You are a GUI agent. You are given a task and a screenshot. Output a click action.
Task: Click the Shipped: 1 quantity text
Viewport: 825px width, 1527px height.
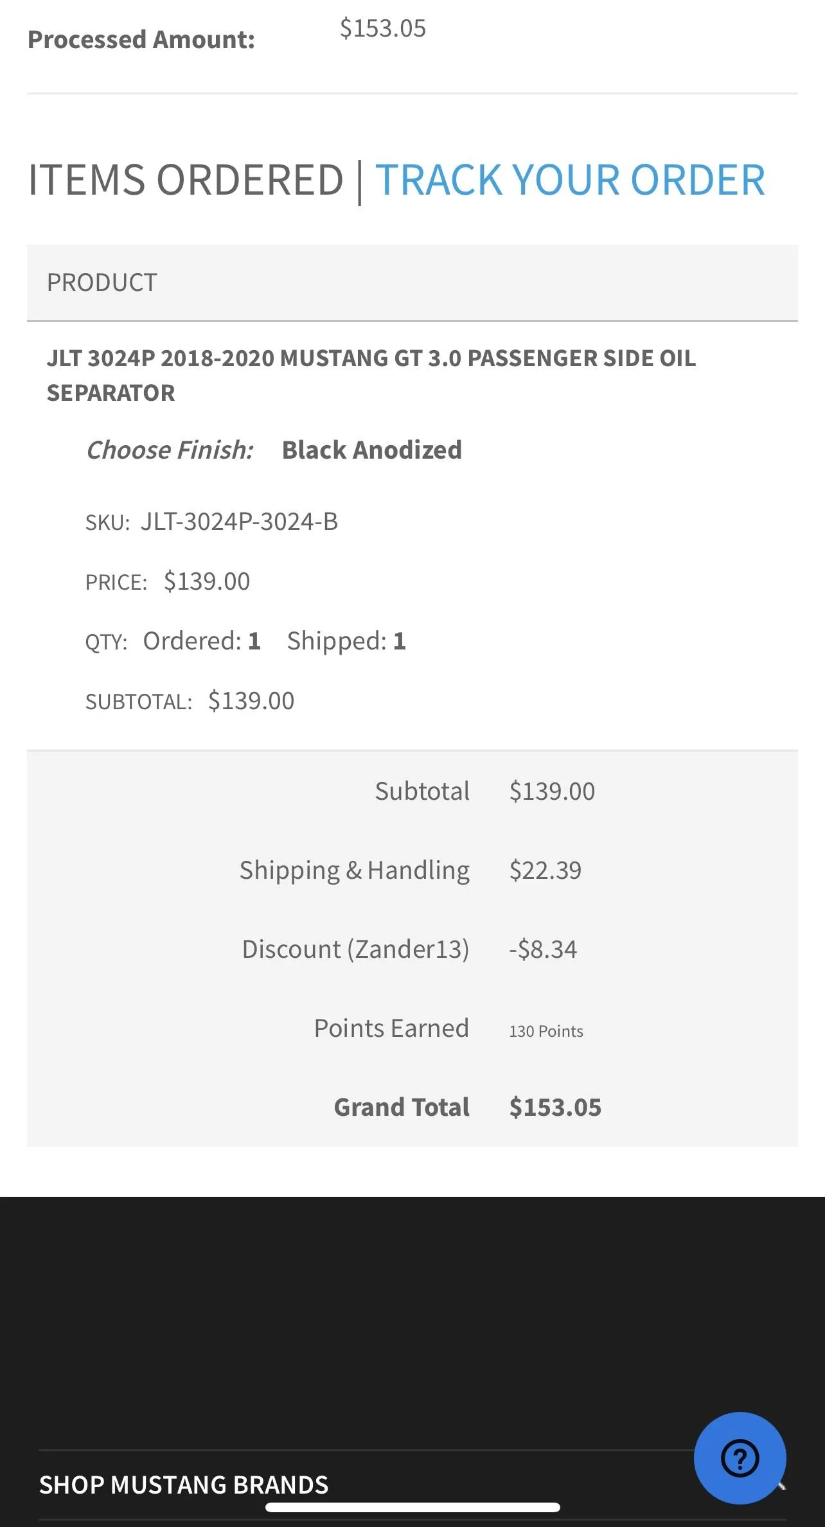[x=346, y=640]
